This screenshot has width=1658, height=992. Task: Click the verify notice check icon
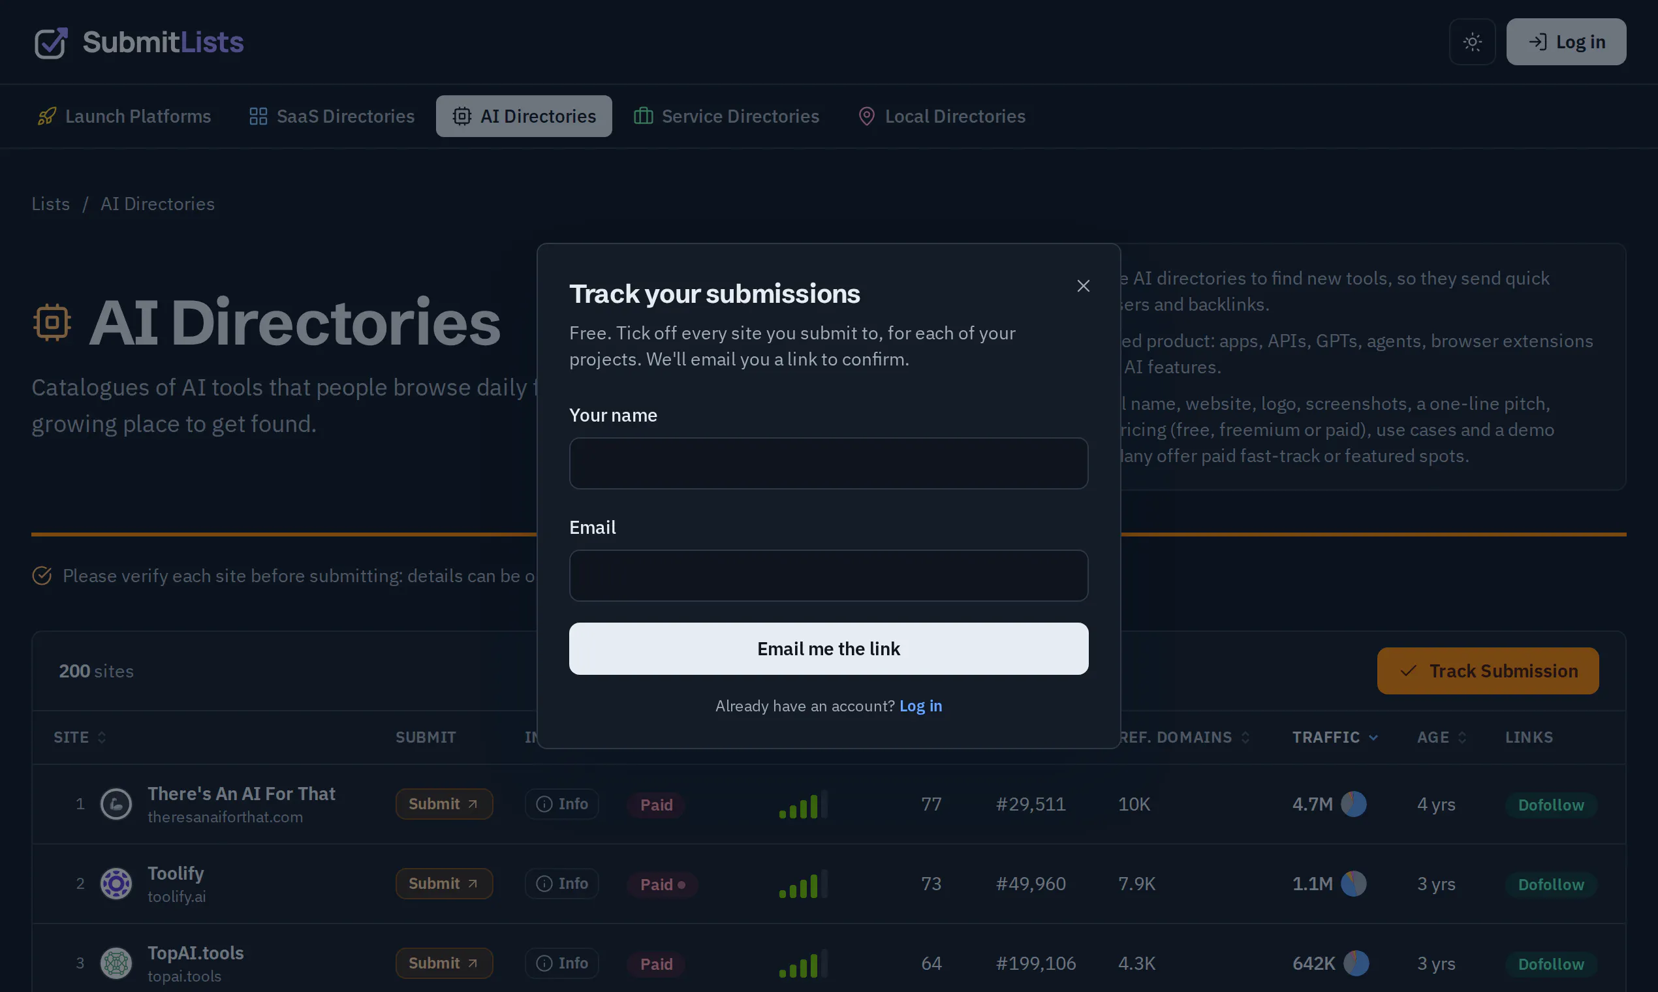[x=42, y=576]
